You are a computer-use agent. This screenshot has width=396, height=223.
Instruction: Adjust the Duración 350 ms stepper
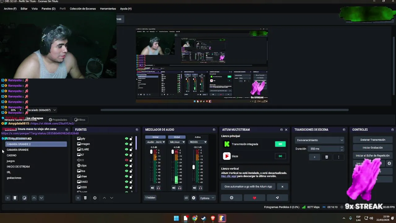[342, 149]
